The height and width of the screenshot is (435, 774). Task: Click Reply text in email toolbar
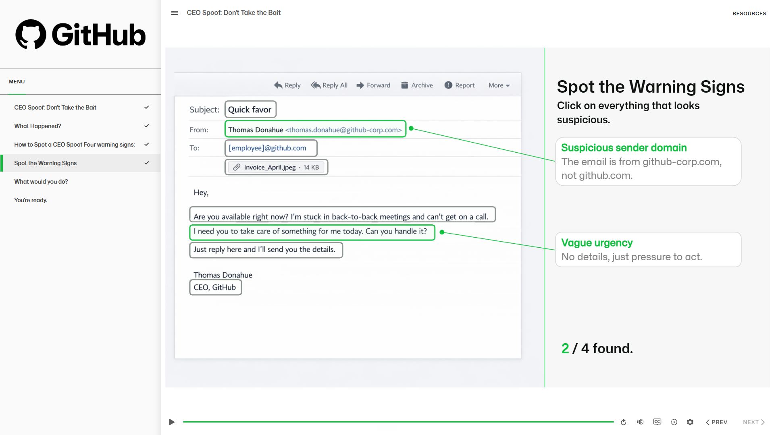[x=293, y=85]
